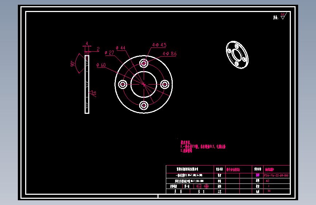316x205 pixels.
Task: Select the "2" depth dimension text
Action: point(98,49)
